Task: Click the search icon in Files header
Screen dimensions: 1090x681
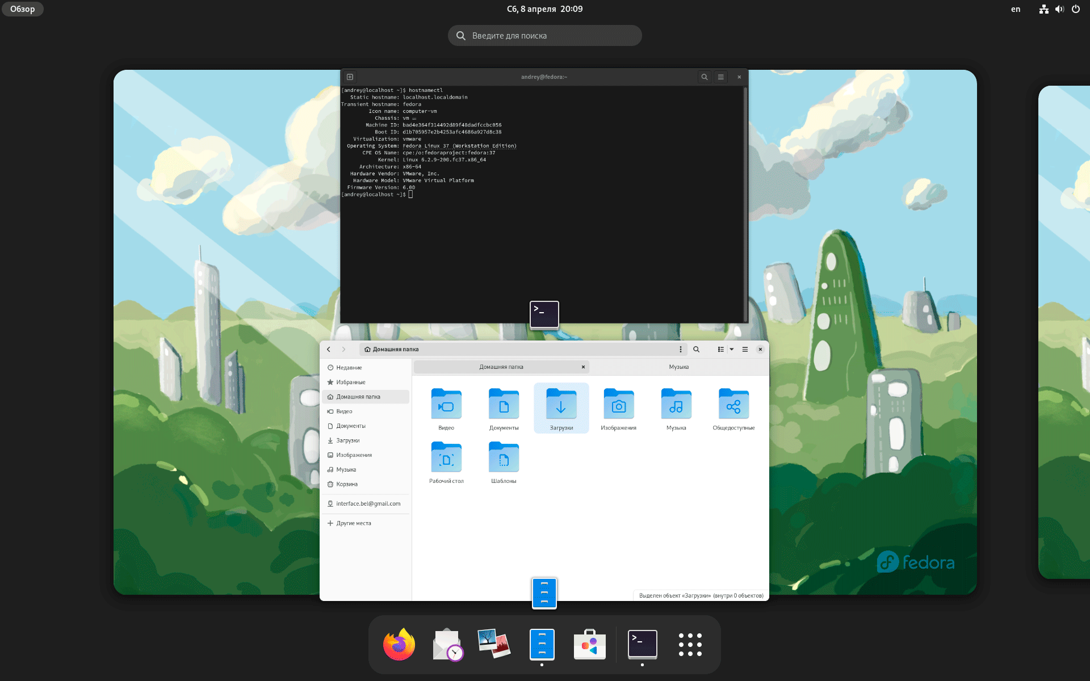Action: [696, 350]
